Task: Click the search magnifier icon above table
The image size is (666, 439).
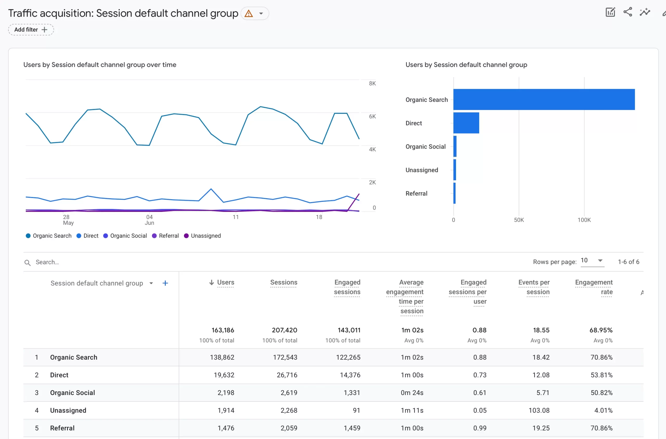Action: pos(27,262)
